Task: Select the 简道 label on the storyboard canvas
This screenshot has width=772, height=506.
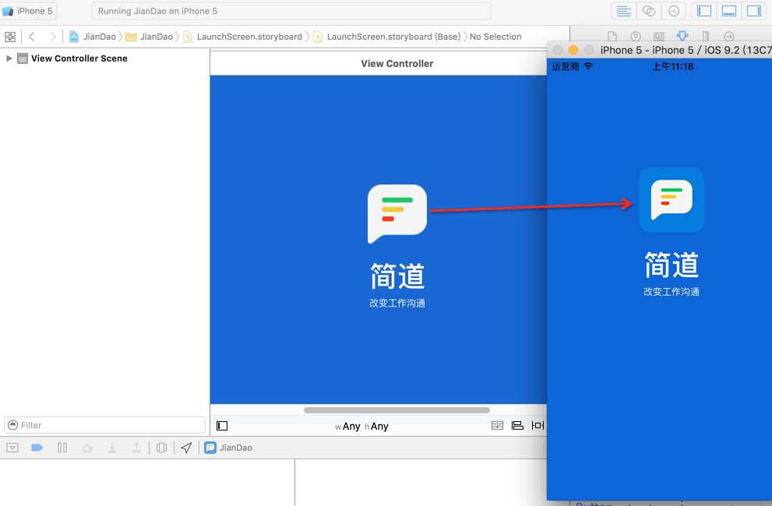Action: [x=397, y=276]
